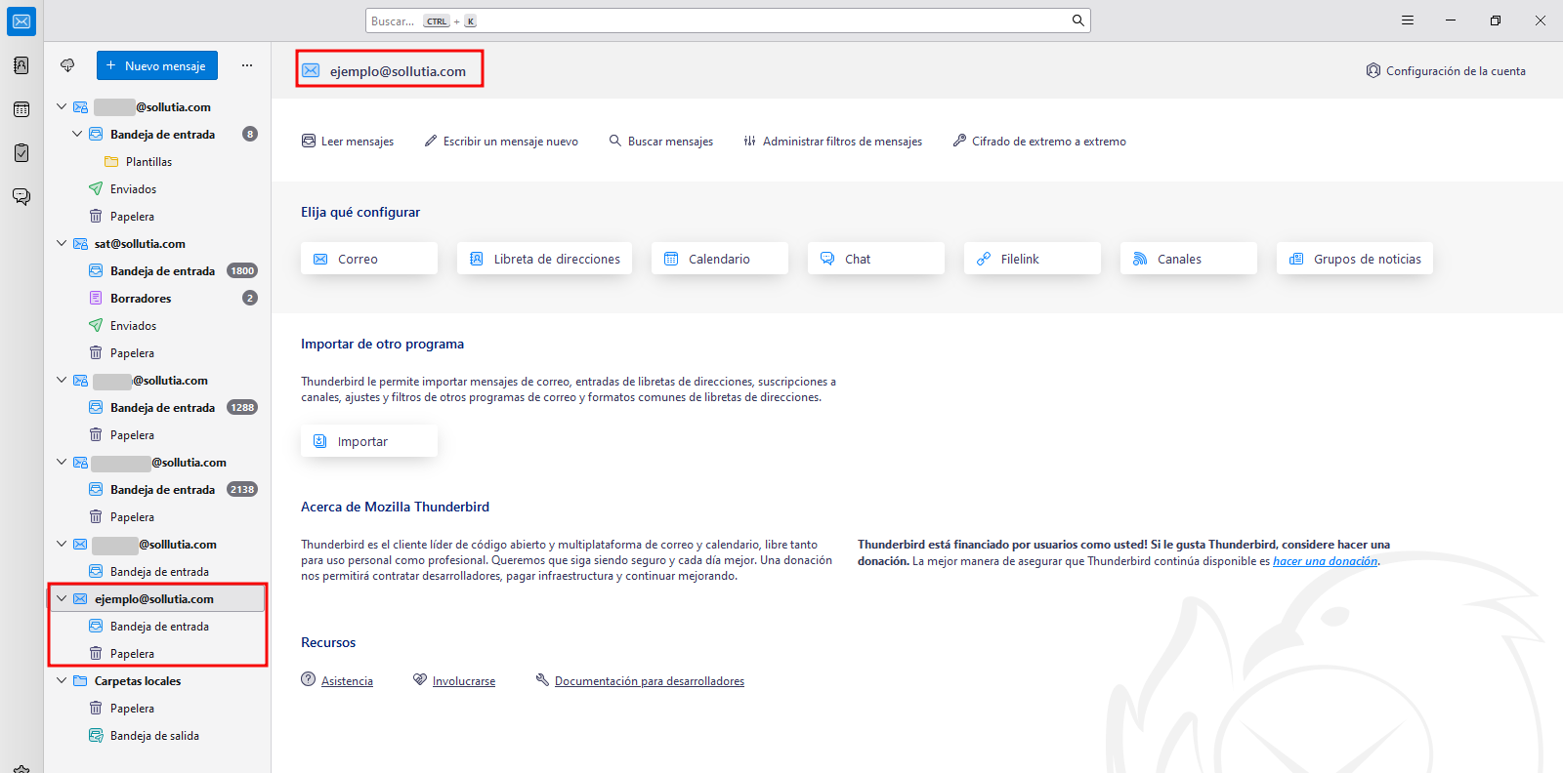Focus the Buscar search field
Image resolution: width=1563 pixels, height=773 pixels.
tap(728, 20)
